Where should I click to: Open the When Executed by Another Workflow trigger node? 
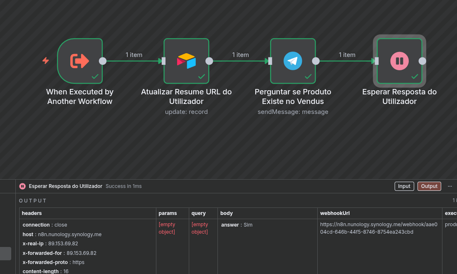80,61
